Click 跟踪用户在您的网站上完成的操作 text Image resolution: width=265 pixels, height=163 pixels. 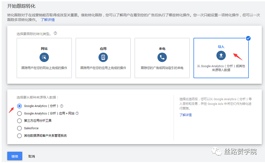44,68
